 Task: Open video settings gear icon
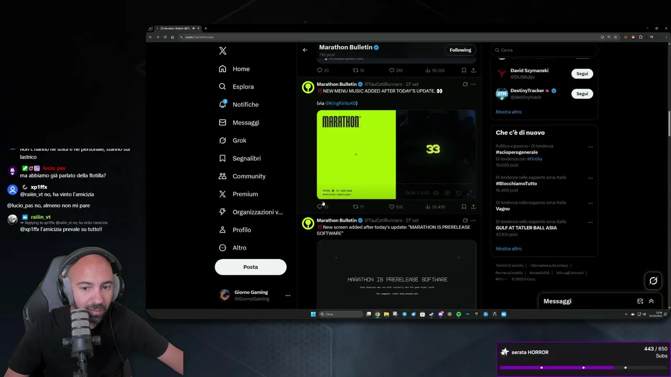point(447,193)
